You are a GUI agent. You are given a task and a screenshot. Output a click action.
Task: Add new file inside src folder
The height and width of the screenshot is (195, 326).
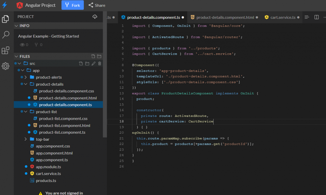click(81, 64)
